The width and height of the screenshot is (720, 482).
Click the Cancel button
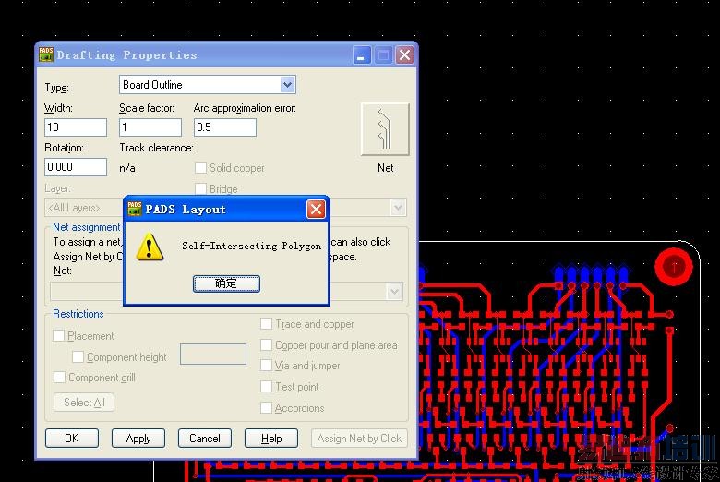[205, 439]
